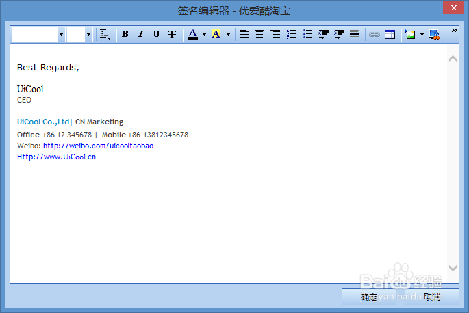Open the weibo.com/uicooltaobao link
469x313 pixels.
coord(98,146)
